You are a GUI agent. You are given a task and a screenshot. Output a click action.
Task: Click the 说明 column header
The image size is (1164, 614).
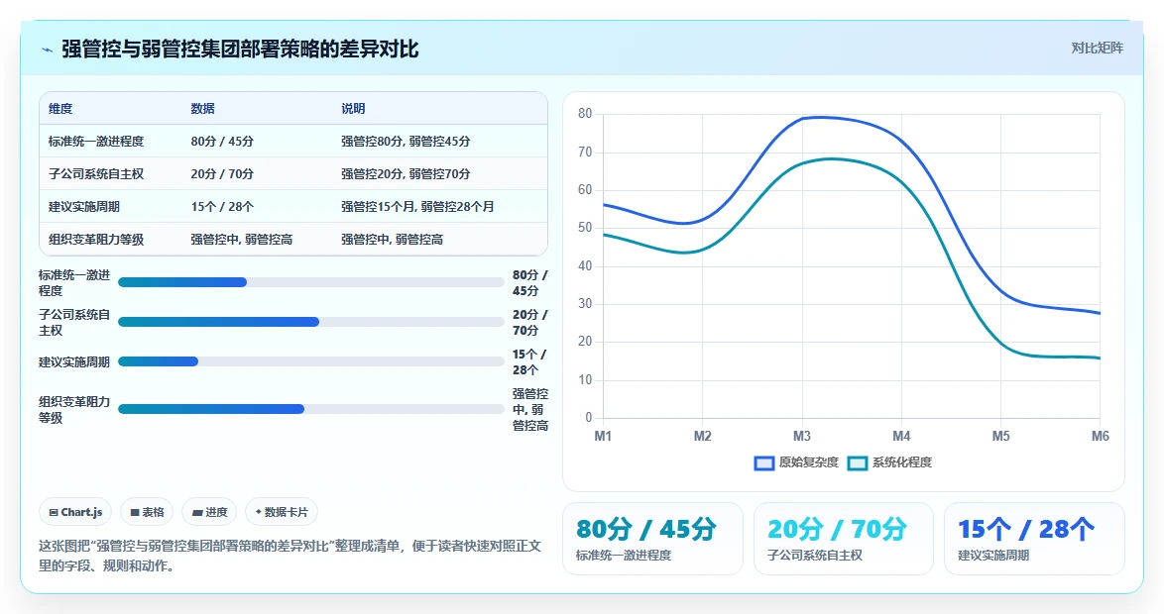(353, 108)
